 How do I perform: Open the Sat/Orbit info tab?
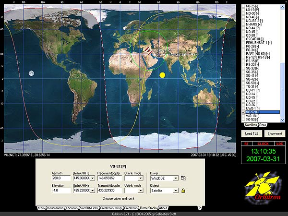[89, 208]
